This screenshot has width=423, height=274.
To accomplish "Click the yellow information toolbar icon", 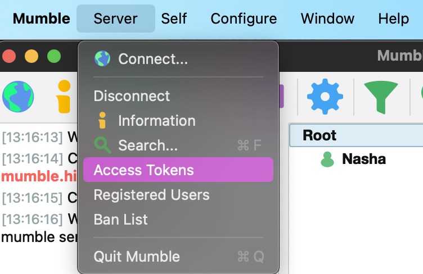I will 64,96.
